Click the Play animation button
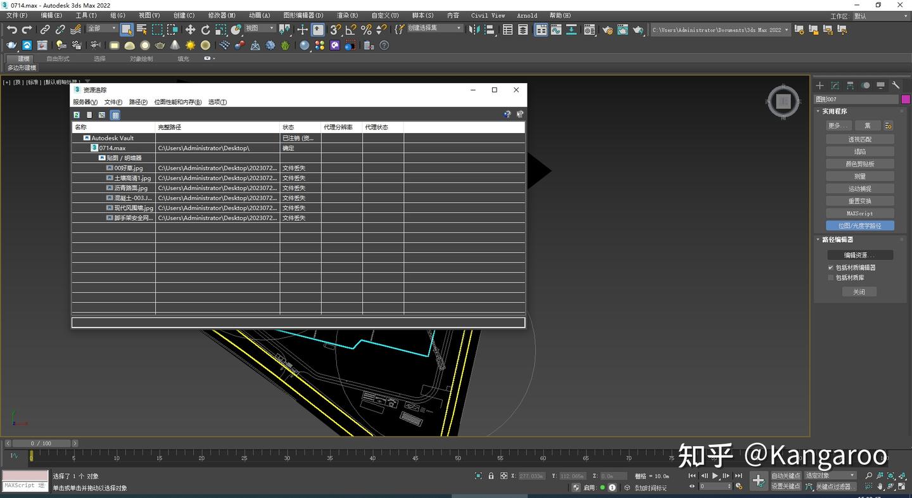The height and width of the screenshot is (498, 912). (715, 476)
